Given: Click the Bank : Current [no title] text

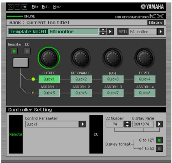Looking at the screenshot, I should click(x=39, y=23).
